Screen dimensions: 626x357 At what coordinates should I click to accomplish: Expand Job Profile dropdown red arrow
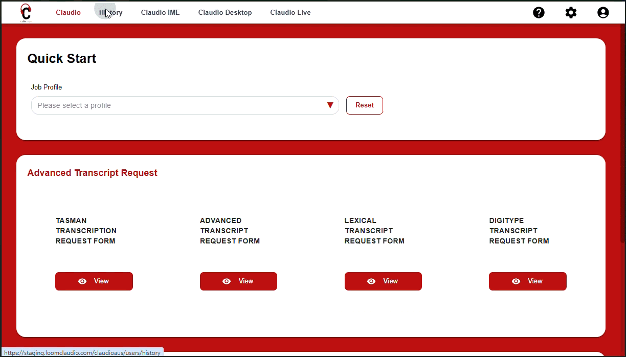[330, 105]
